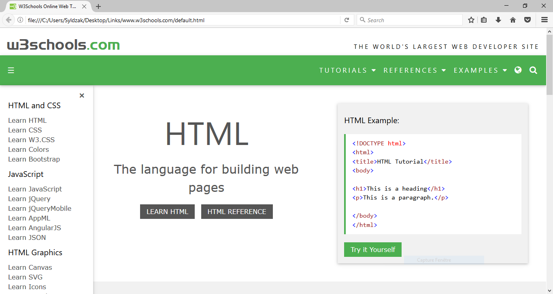Screen dimensions: 553x294
Task: Open Learn jQueryMobile sidebar link
Action: pyautogui.click(x=40, y=208)
